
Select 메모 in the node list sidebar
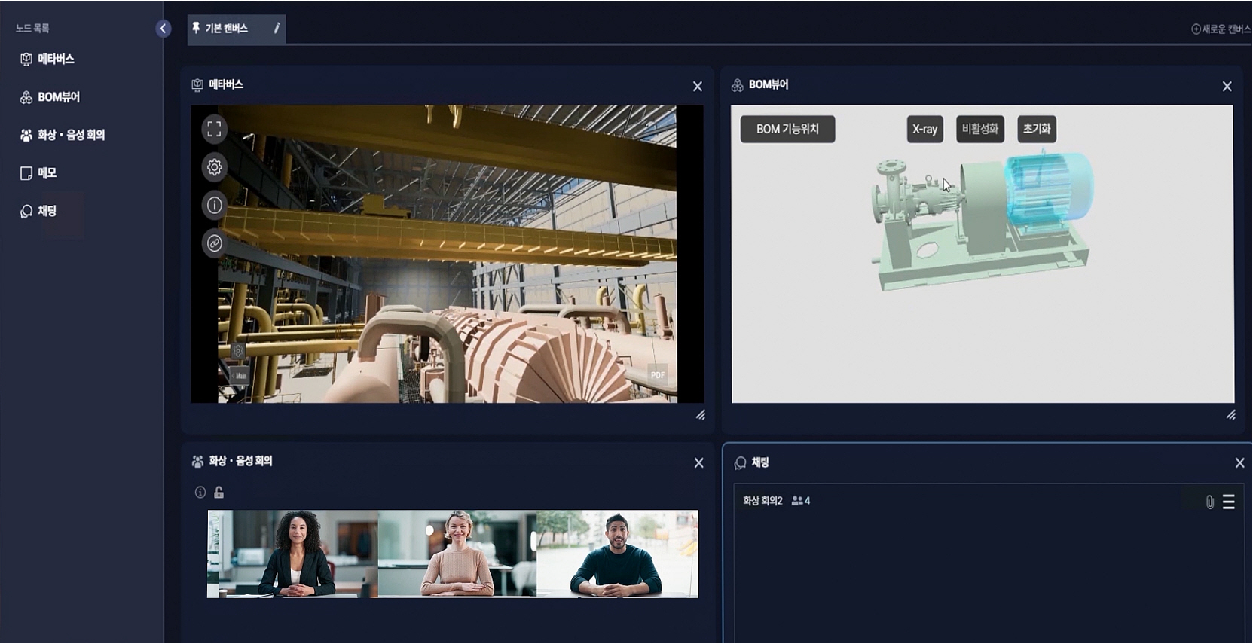tap(47, 173)
